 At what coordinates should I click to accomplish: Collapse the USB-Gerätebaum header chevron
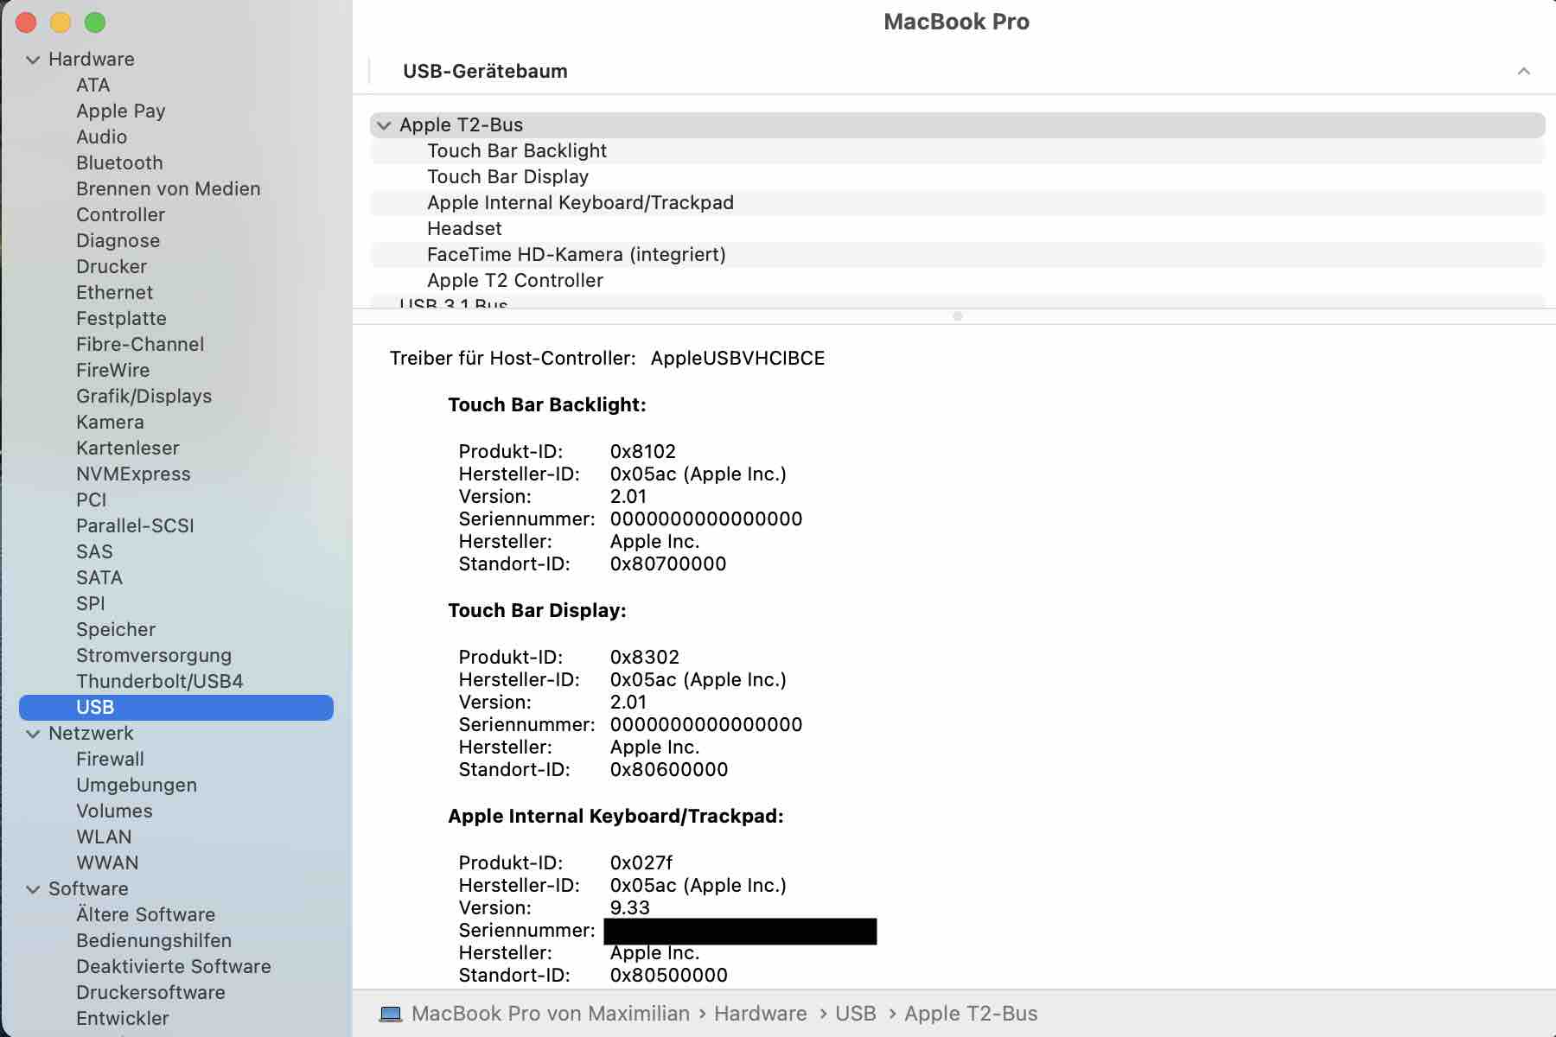[1524, 72]
